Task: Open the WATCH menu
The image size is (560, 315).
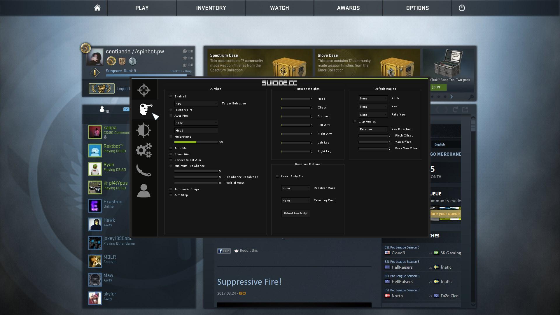Action: pyautogui.click(x=279, y=8)
